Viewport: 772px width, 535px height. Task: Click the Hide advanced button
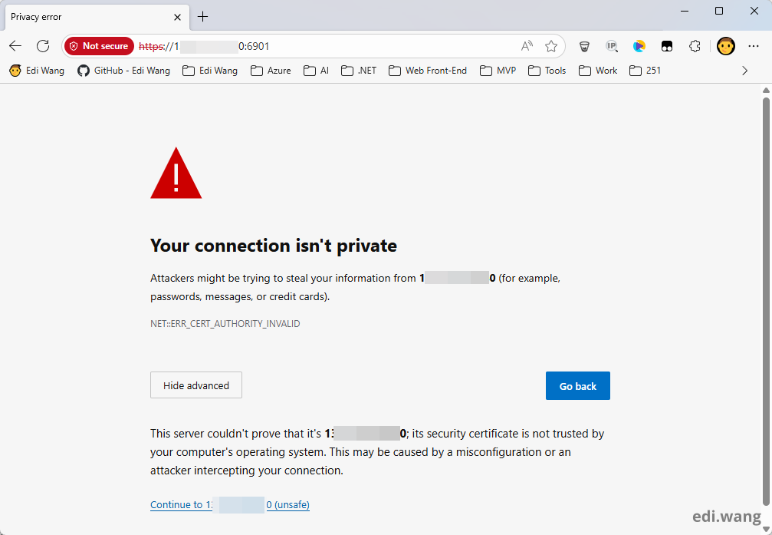click(x=196, y=385)
